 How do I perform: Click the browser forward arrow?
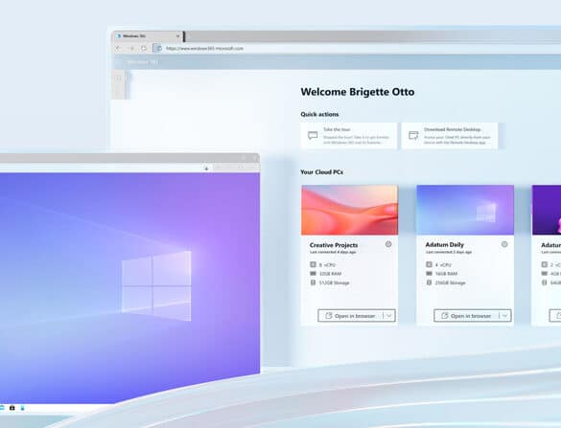click(131, 48)
